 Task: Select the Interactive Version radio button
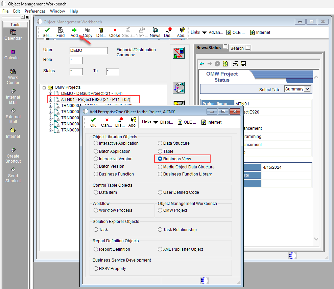click(x=96, y=159)
